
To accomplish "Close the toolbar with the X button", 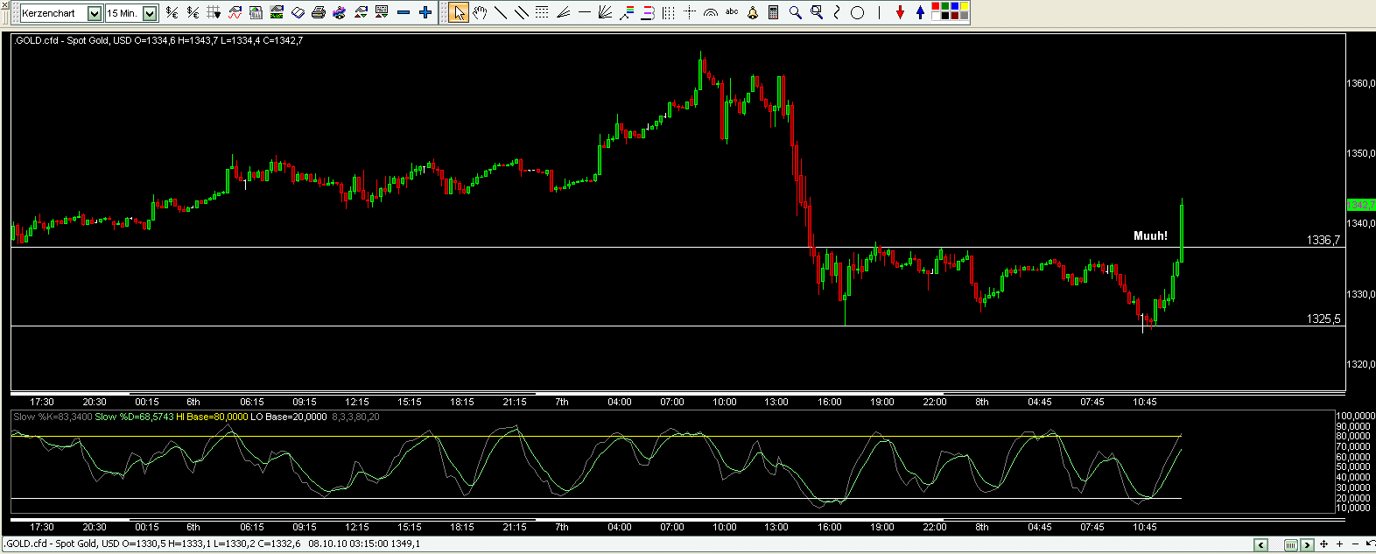I will [x=5, y=5].
